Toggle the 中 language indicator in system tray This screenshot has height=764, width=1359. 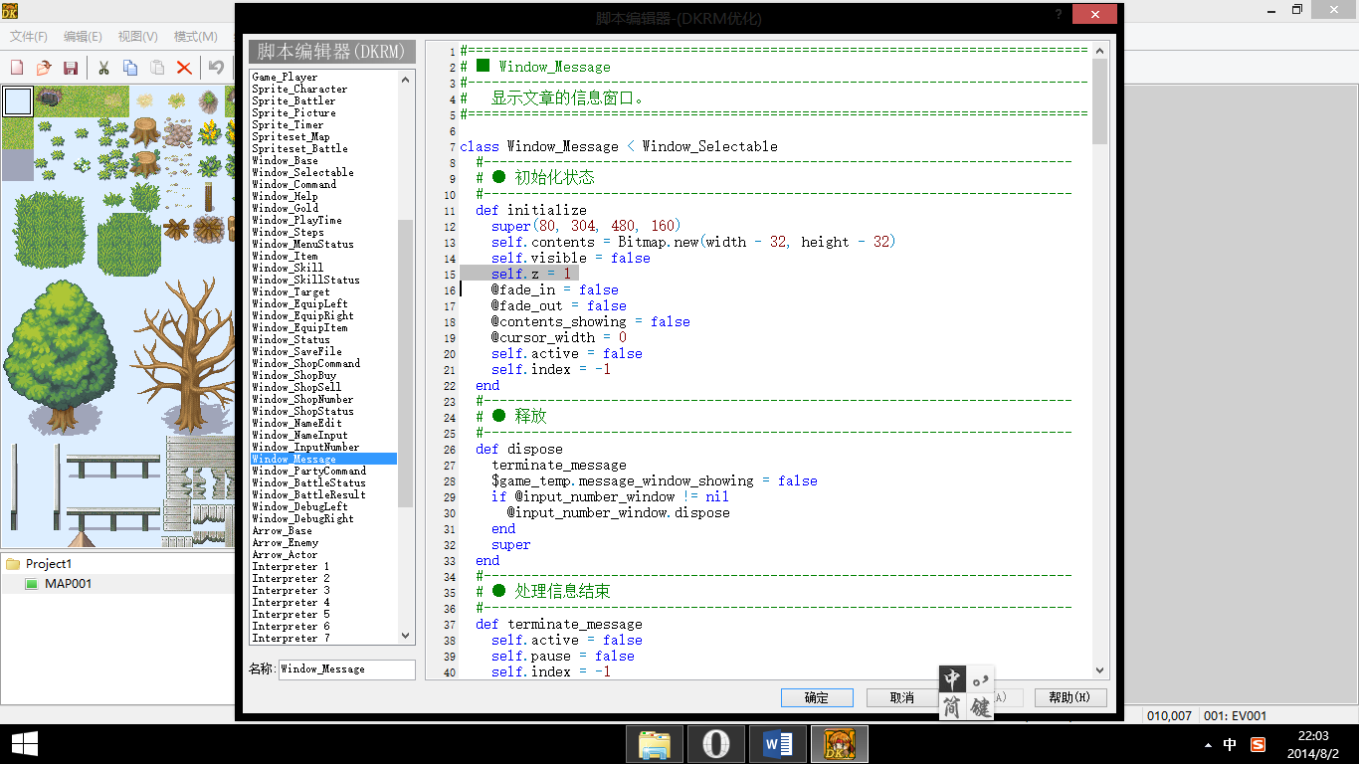point(1230,744)
